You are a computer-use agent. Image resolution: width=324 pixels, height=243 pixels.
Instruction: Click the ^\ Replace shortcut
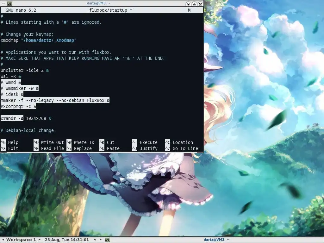tap(79, 148)
